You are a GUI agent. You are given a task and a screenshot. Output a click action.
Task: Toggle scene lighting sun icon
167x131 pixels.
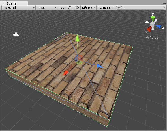(x=69, y=8)
